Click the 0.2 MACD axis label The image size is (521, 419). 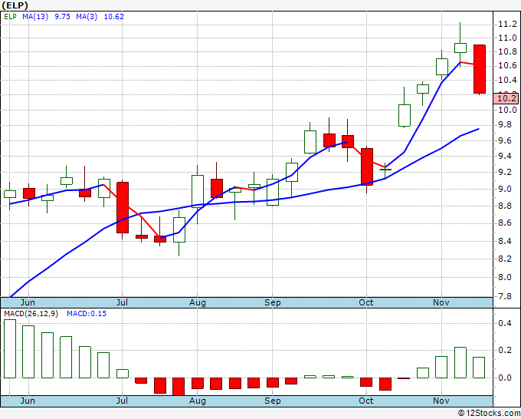click(x=505, y=350)
